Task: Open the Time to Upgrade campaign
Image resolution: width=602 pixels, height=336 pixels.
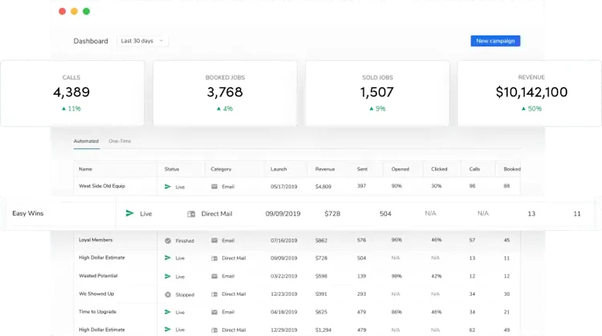Action: (x=97, y=312)
